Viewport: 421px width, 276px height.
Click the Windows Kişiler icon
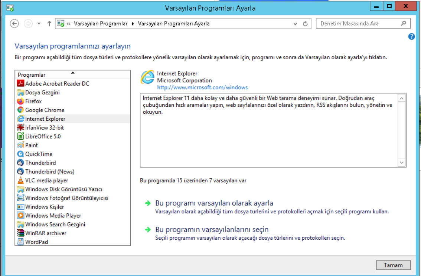(20, 207)
